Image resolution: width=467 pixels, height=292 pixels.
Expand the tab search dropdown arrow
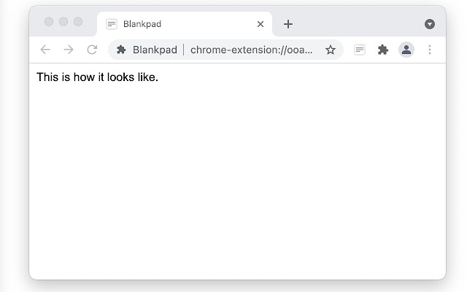tap(430, 24)
